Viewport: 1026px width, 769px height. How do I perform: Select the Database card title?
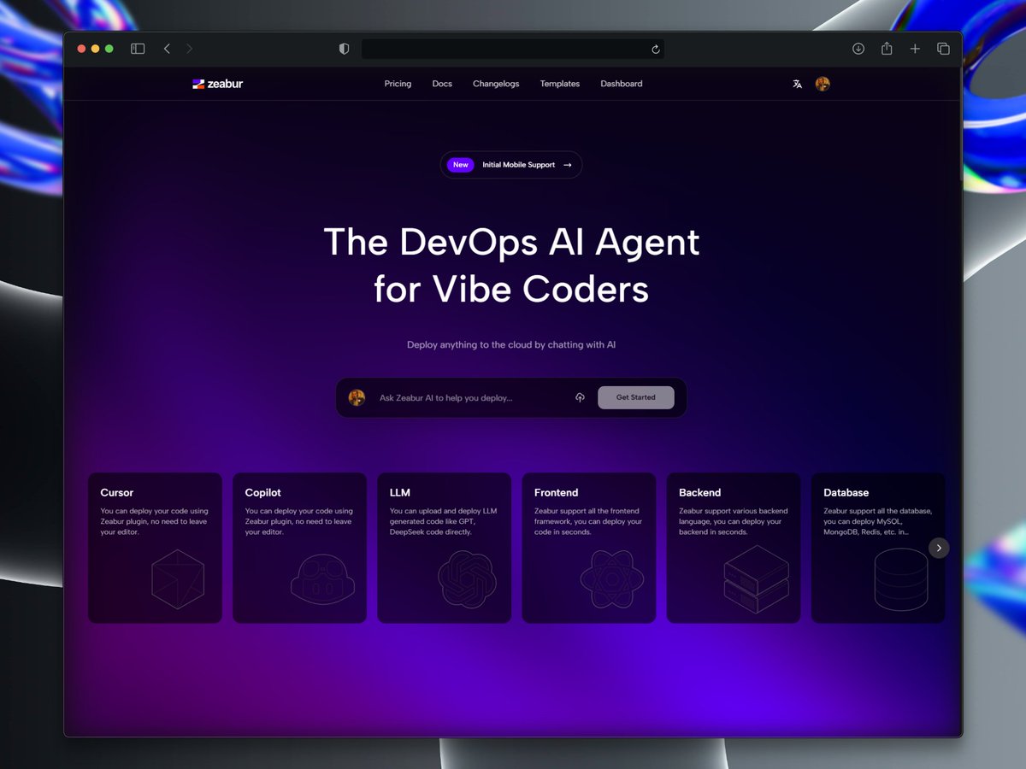coord(846,492)
